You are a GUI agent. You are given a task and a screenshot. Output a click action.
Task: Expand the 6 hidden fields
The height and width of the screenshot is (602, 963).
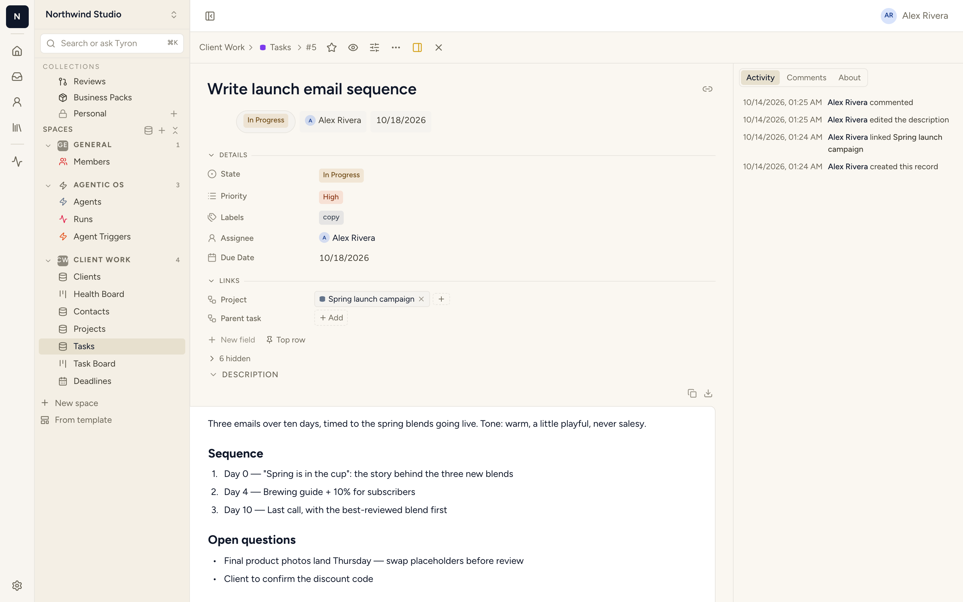(230, 358)
